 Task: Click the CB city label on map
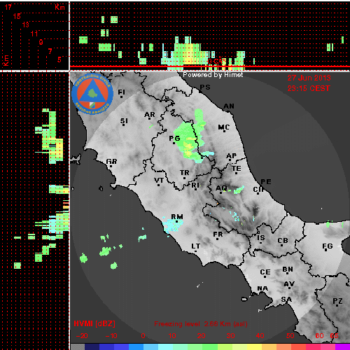click(x=283, y=241)
